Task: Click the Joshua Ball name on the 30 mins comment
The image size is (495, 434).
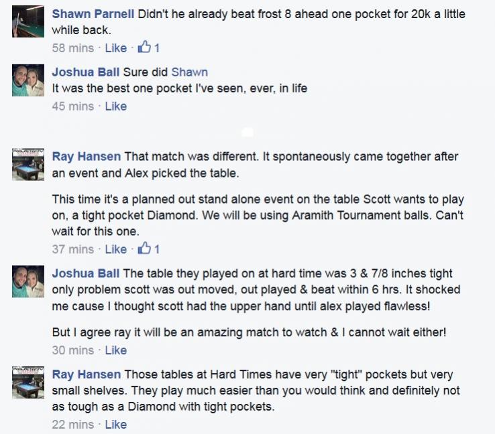Action: point(85,273)
